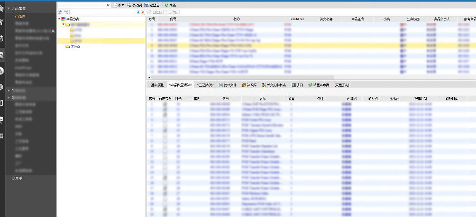Select the yellow highlighted row in upper table

coord(311,45)
